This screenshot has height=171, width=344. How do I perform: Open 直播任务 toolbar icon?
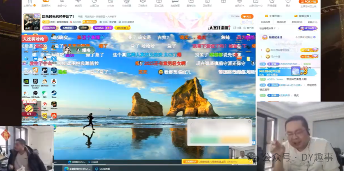(x=191, y=3)
